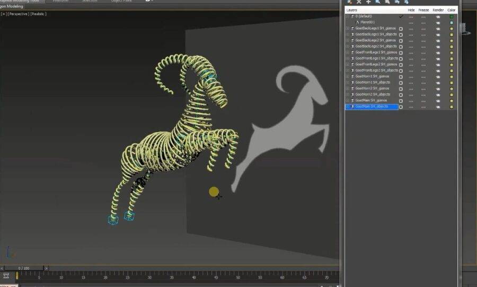Open key mode toggle icon beside timeline

coord(6,276)
